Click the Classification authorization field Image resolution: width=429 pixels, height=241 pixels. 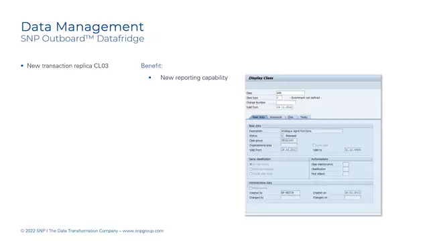[346, 169]
